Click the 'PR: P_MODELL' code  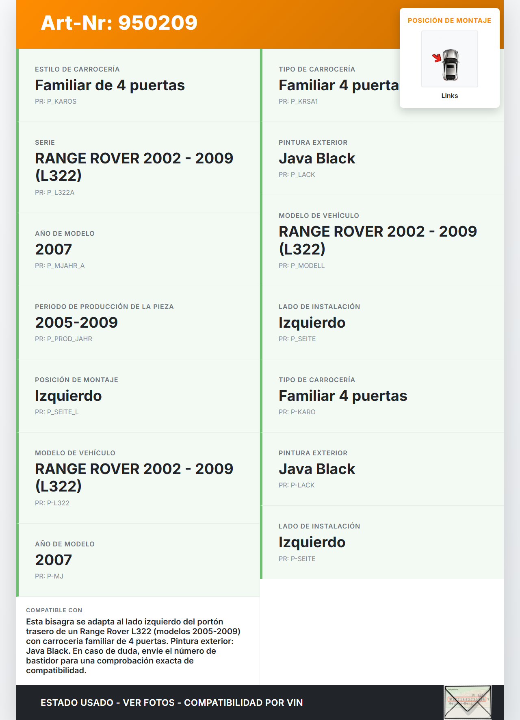(x=301, y=266)
